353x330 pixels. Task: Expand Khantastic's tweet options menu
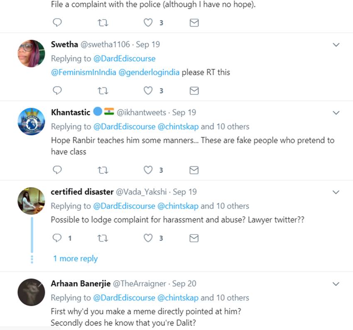click(336, 113)
